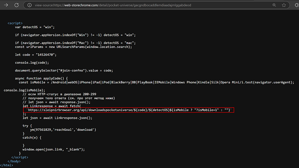Bookmark this page with the star icon
299x168 pixels.
click(284, 5)
